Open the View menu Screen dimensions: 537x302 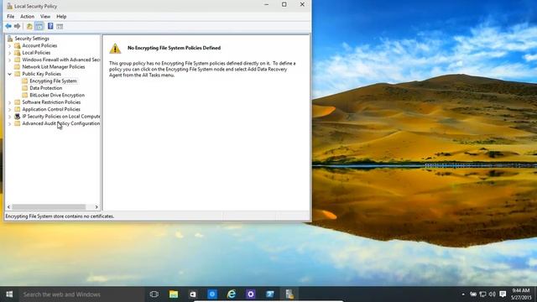(x=45, y=17)
